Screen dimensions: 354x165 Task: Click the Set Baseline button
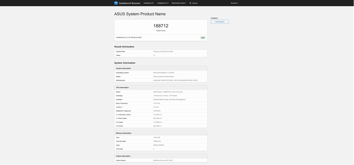tap(220, 22)
